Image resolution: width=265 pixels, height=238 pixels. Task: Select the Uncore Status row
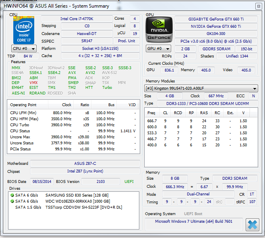click(73, 143)
